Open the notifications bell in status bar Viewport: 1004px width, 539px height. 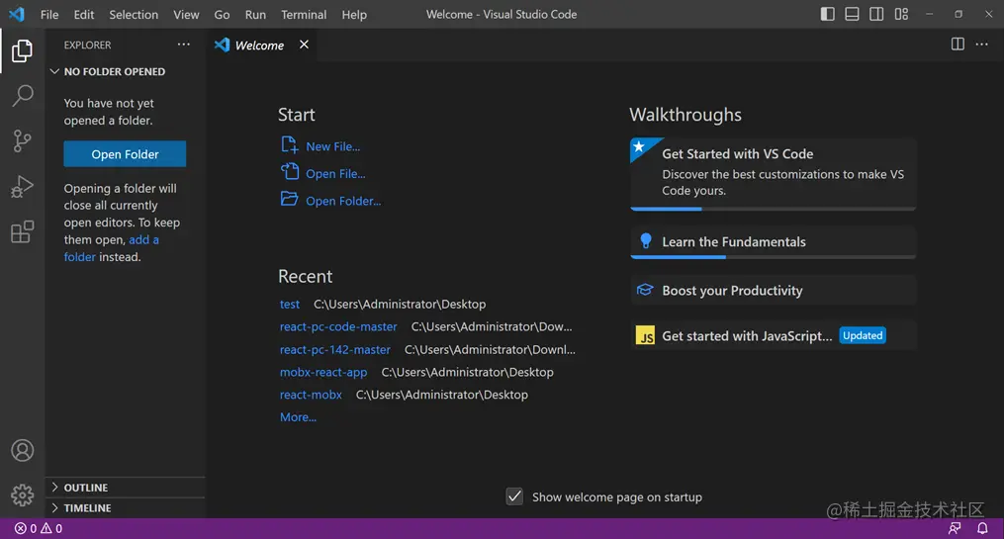pos(982,529)
